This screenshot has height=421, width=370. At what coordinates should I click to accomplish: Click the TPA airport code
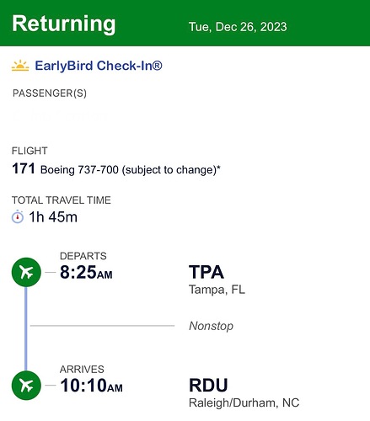pos(206,272)
